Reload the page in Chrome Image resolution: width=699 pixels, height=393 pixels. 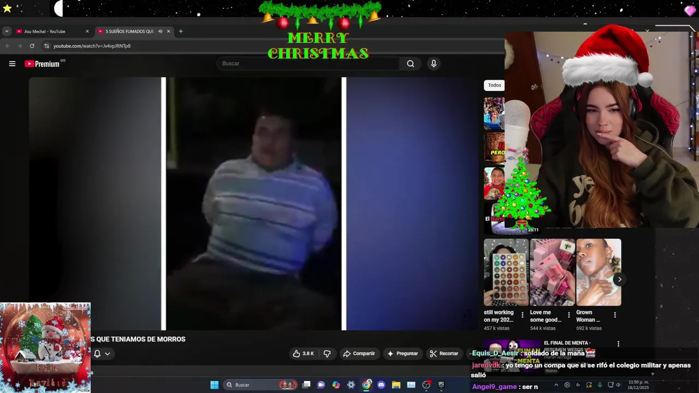(32, 46)
